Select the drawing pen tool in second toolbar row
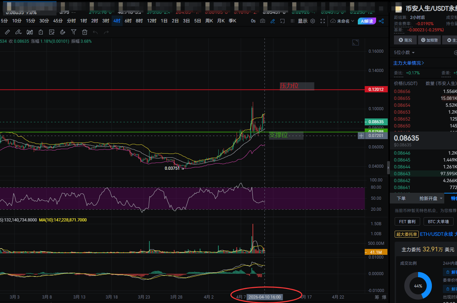457x303 pixels. coord(19,32)
